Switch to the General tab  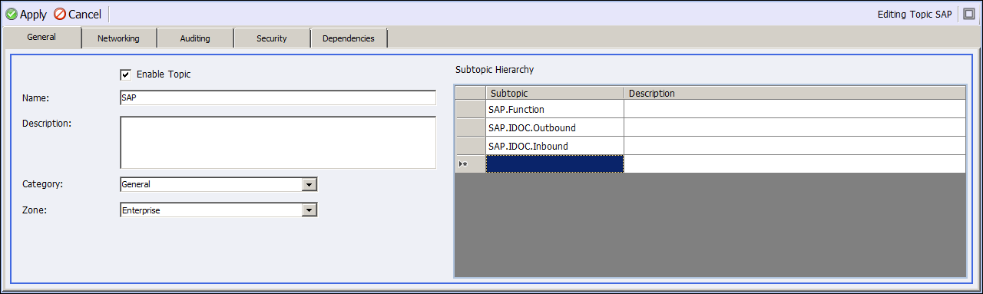click(x=41, y=38)
